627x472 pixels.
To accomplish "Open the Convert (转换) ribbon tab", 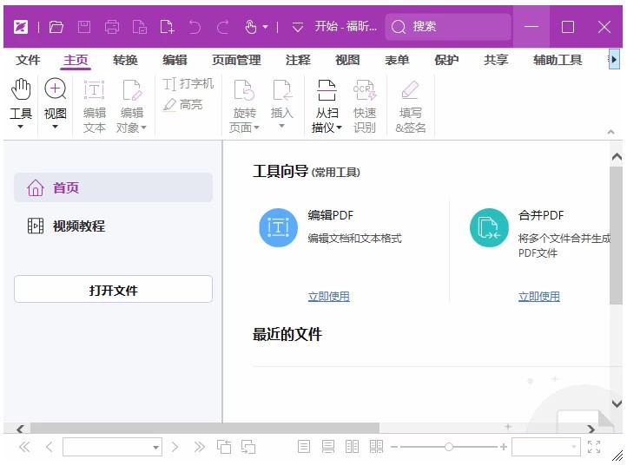I will [125, 60].
